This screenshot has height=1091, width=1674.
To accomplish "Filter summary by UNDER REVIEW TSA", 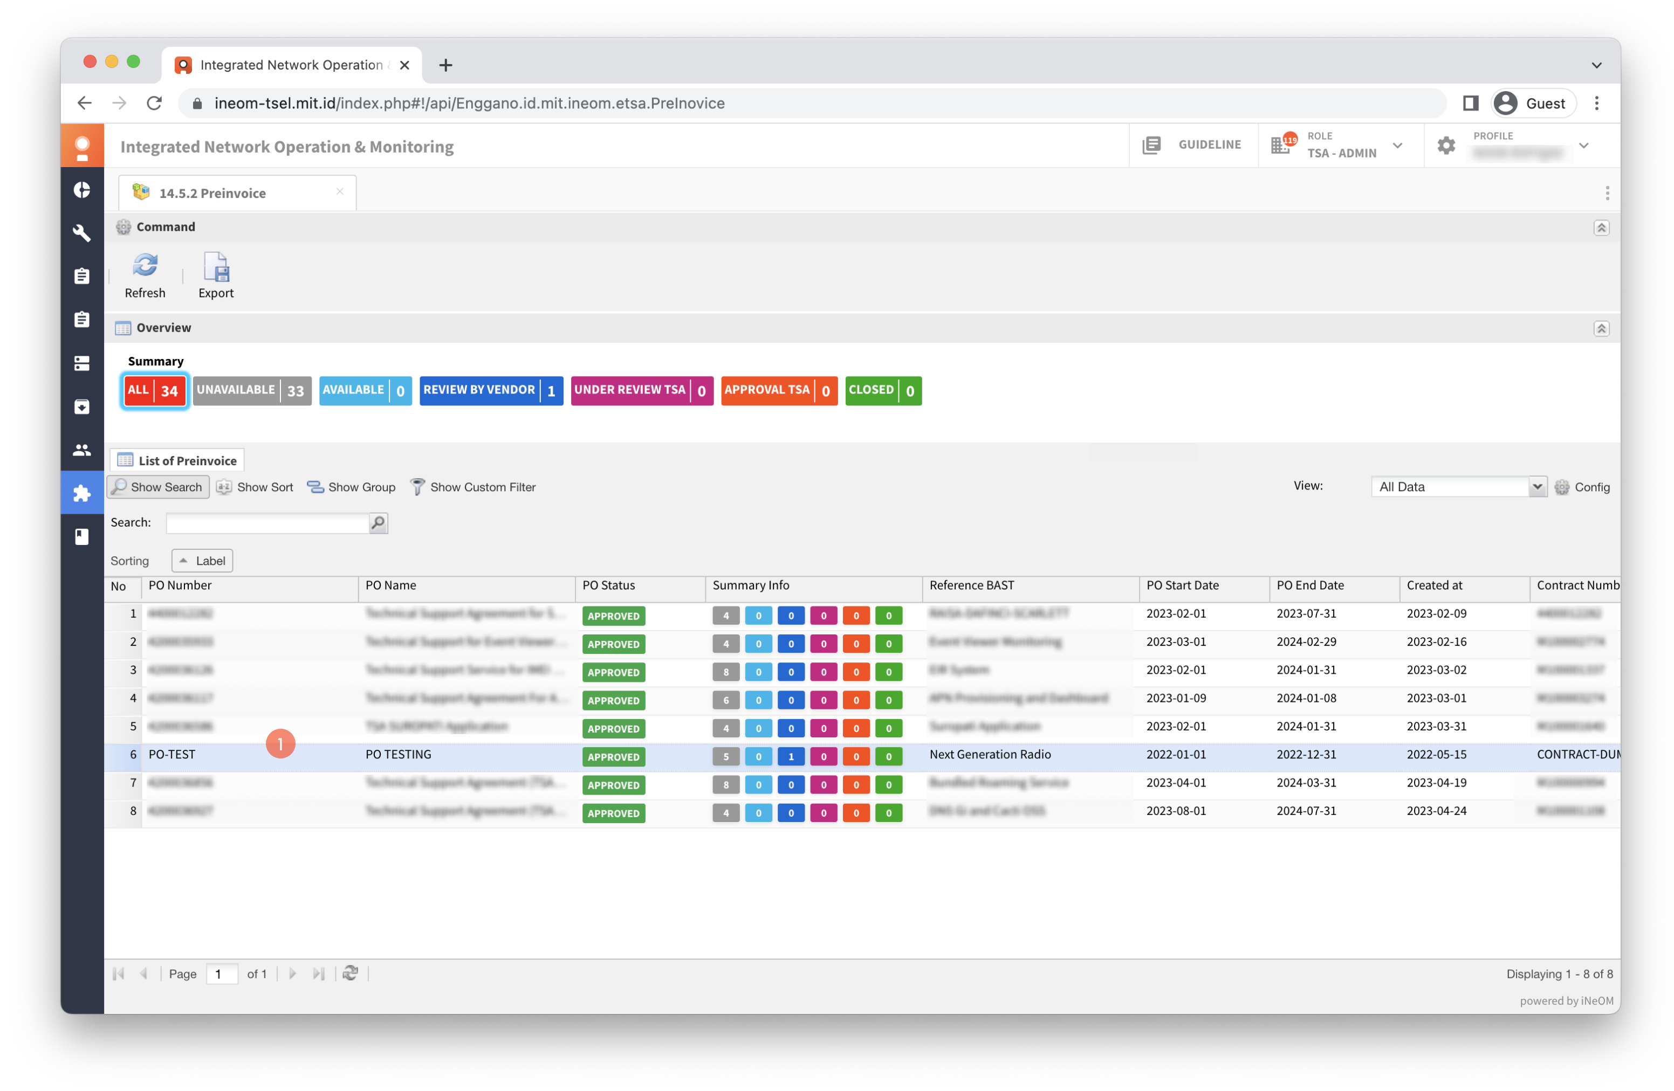I will coord(641,391).
